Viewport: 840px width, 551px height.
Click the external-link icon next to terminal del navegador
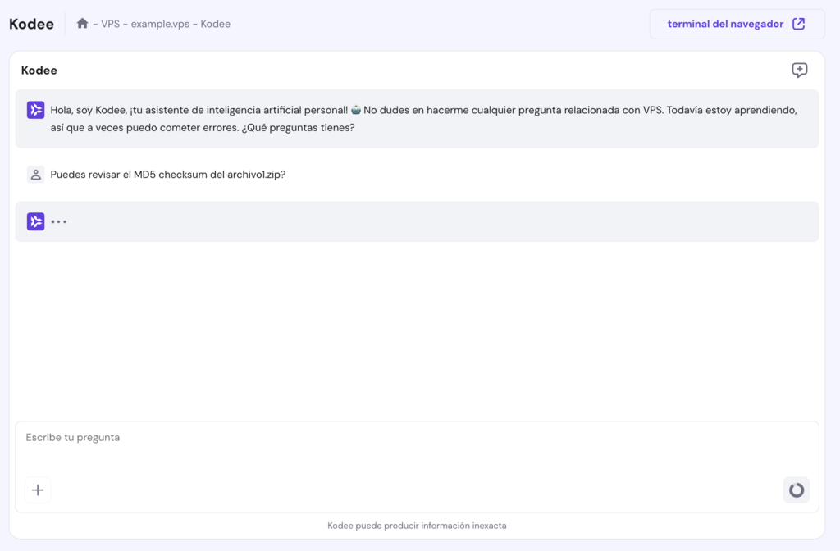(797, 24)
